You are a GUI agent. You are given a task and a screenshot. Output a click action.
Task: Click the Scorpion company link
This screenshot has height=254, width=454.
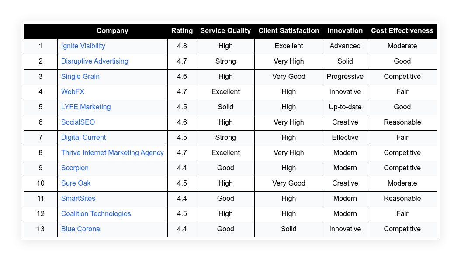click(x=75, y=168)
